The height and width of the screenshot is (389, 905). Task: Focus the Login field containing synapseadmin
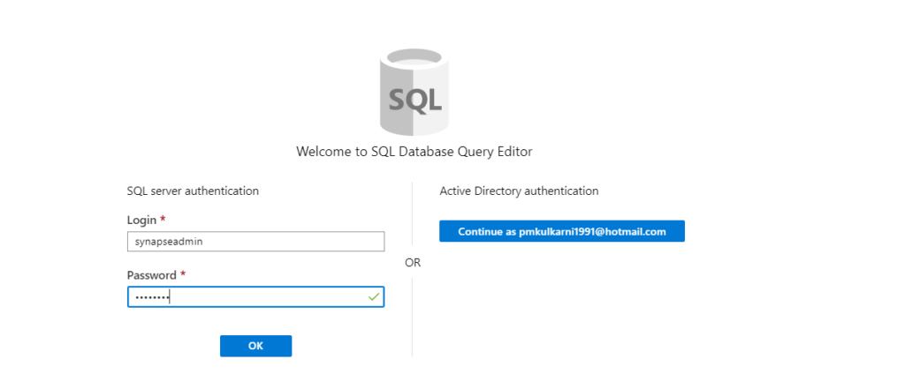point(255,242)
